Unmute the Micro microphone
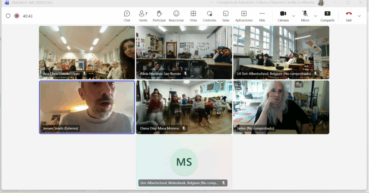Image resolution: width=369 pixels, height=193 pixels. click(x=305, y=16)
